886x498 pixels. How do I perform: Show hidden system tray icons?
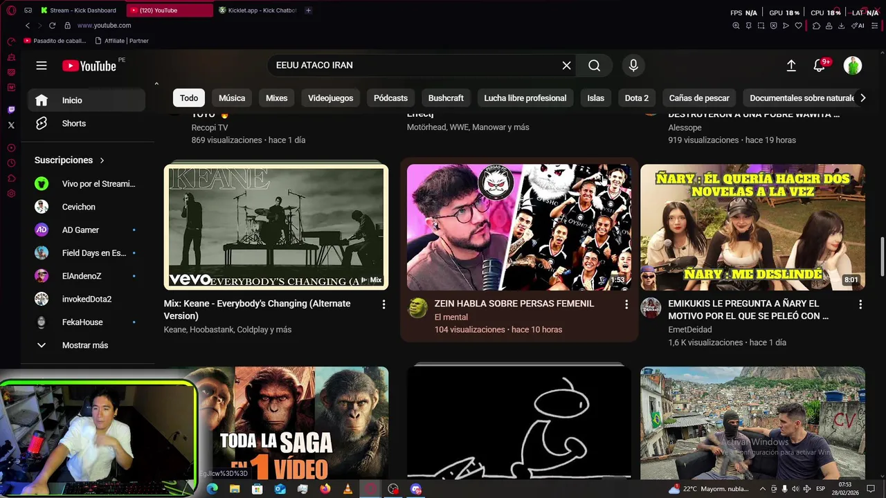pos(763,489)
